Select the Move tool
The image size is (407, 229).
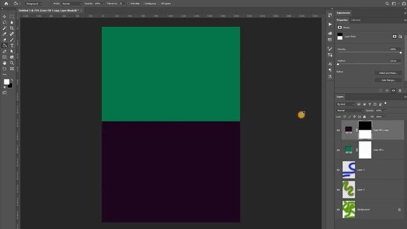point(4,17)
